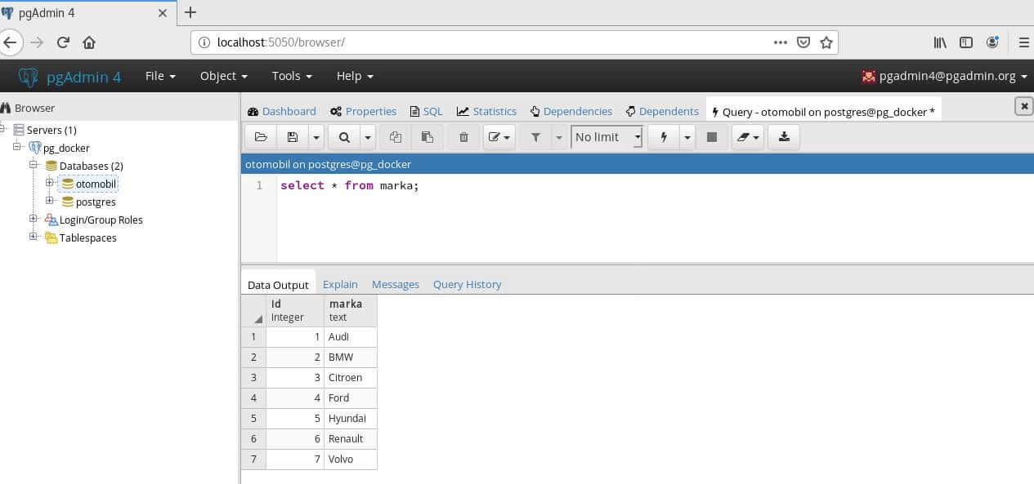The image size is (1034, 484).
Task: Click the Find magnifier icon
Action: [x=344, y=137]
